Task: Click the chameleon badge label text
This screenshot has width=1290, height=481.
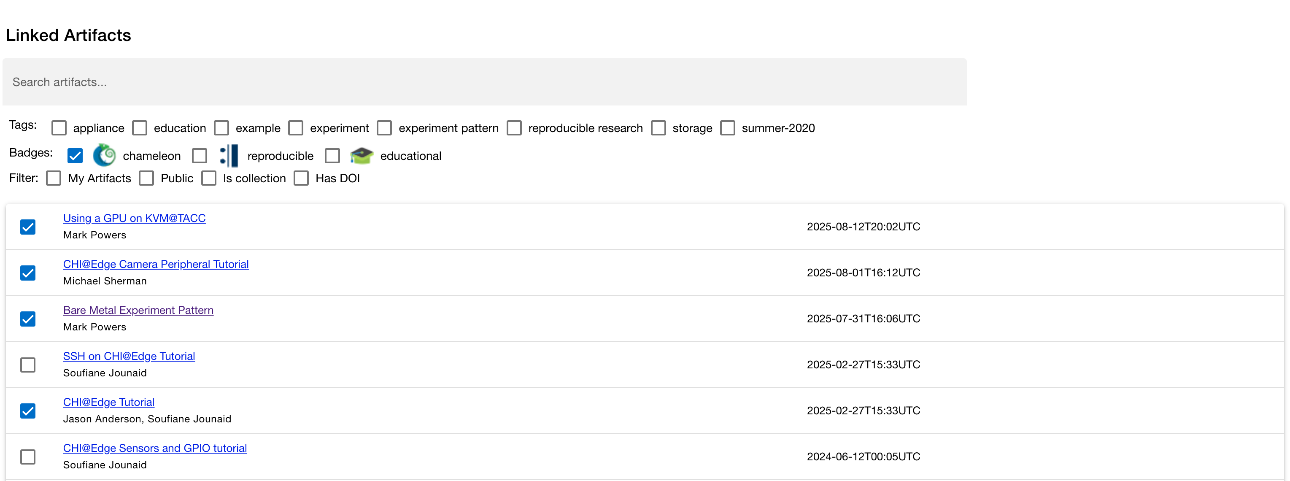Action: coord(152,156)
